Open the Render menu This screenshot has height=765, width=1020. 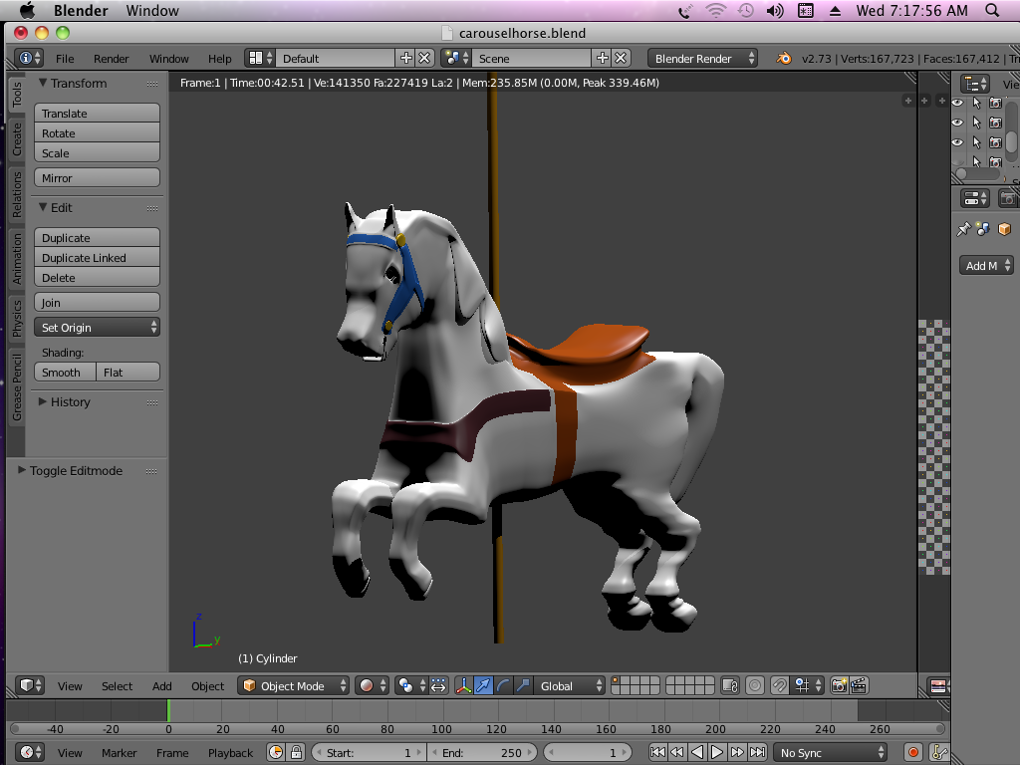tap(112, 59)
